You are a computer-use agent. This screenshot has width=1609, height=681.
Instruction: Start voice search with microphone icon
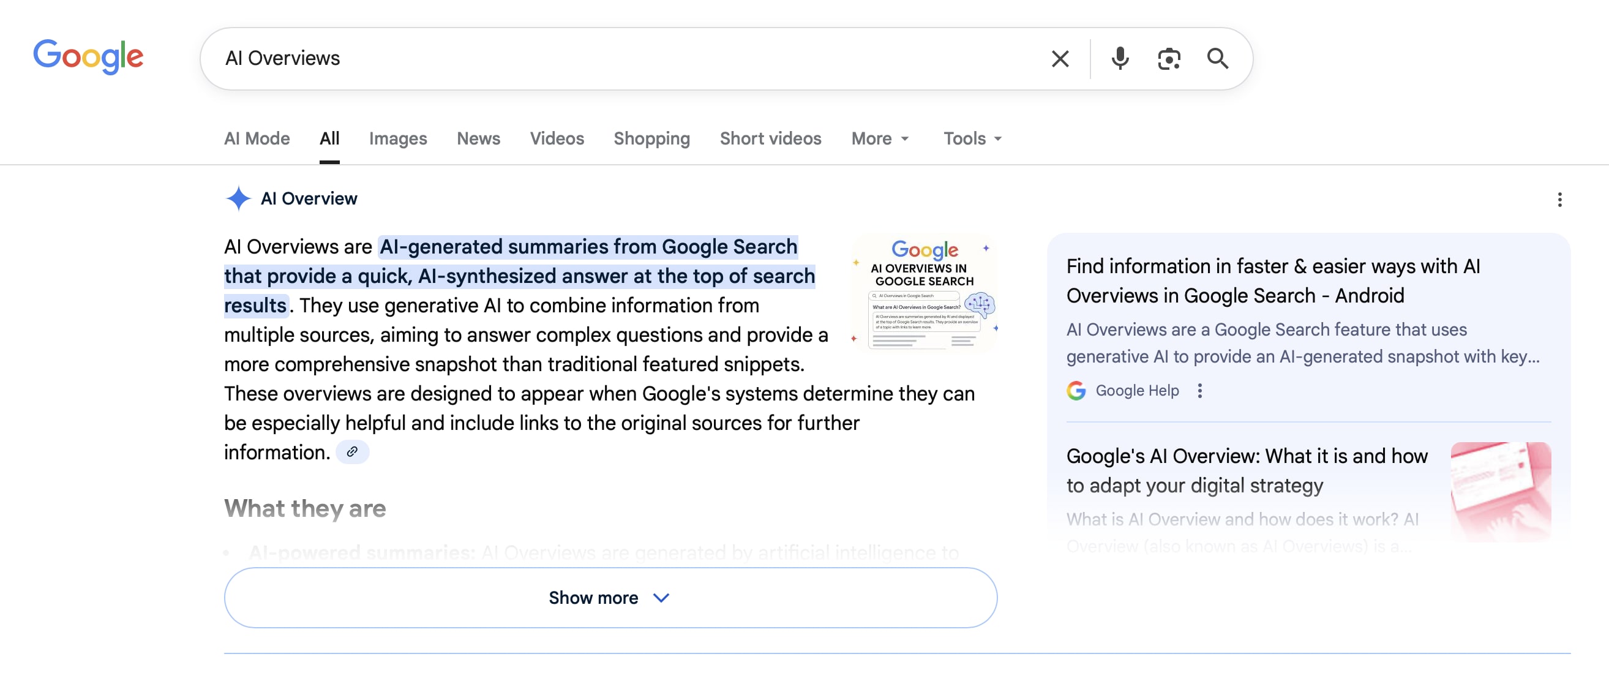point(1120,59)
